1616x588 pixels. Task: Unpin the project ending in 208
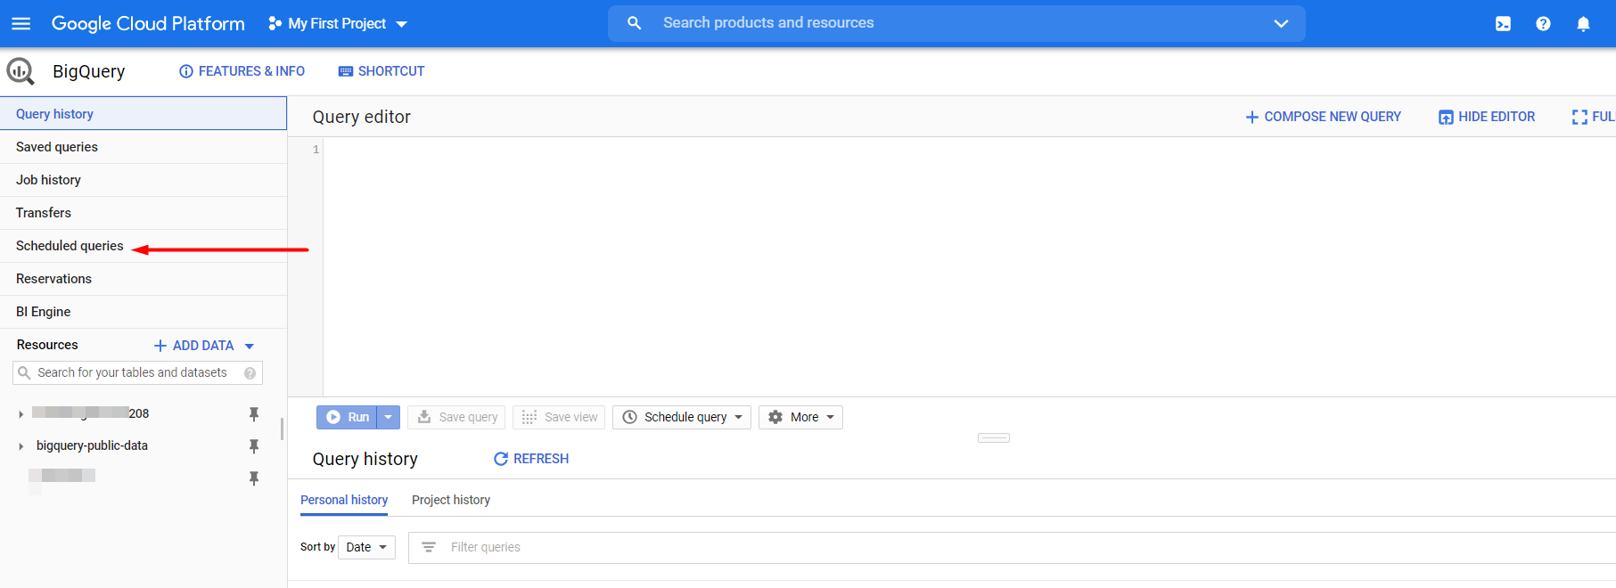(x=254, y=414)
